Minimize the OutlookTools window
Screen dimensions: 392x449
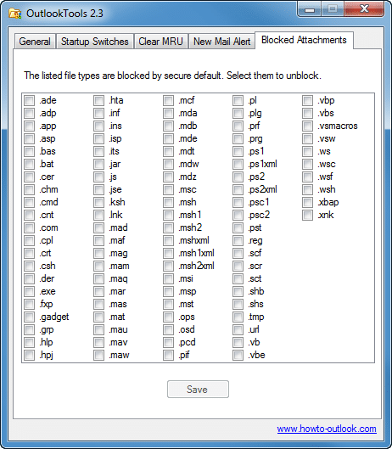(x=310, y=9)
